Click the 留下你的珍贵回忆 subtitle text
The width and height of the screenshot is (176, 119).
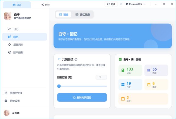click(x=23, y=18)
